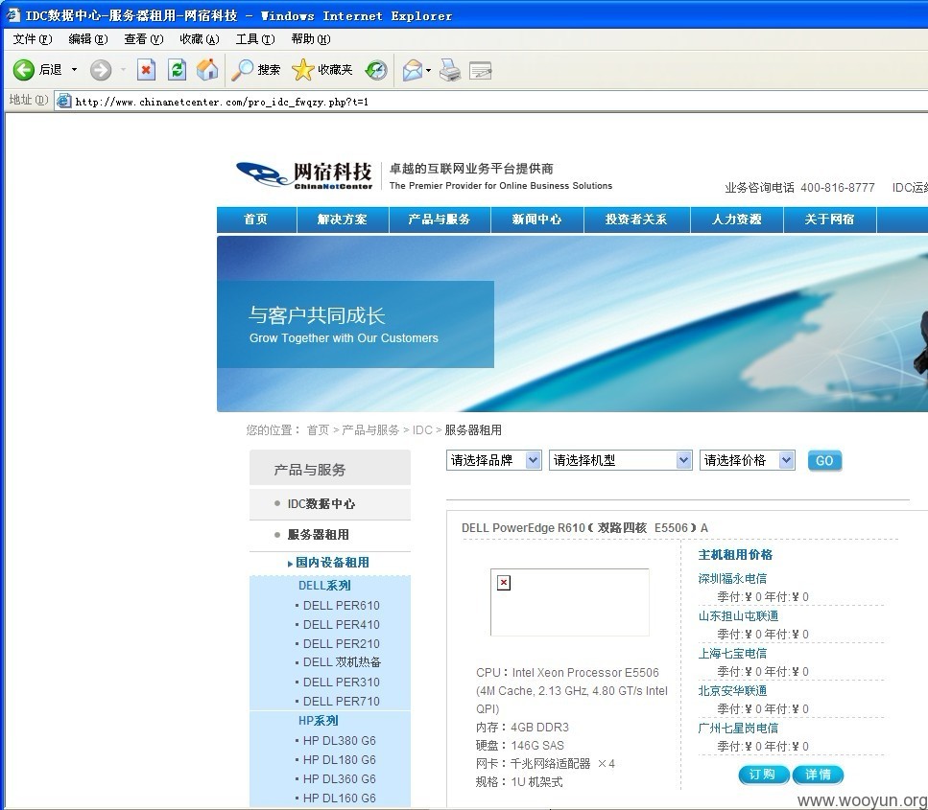This screenshot has width=928, height=810.
Task: Open 投资者关系 navigation tab
Action: tap(637, 220)
